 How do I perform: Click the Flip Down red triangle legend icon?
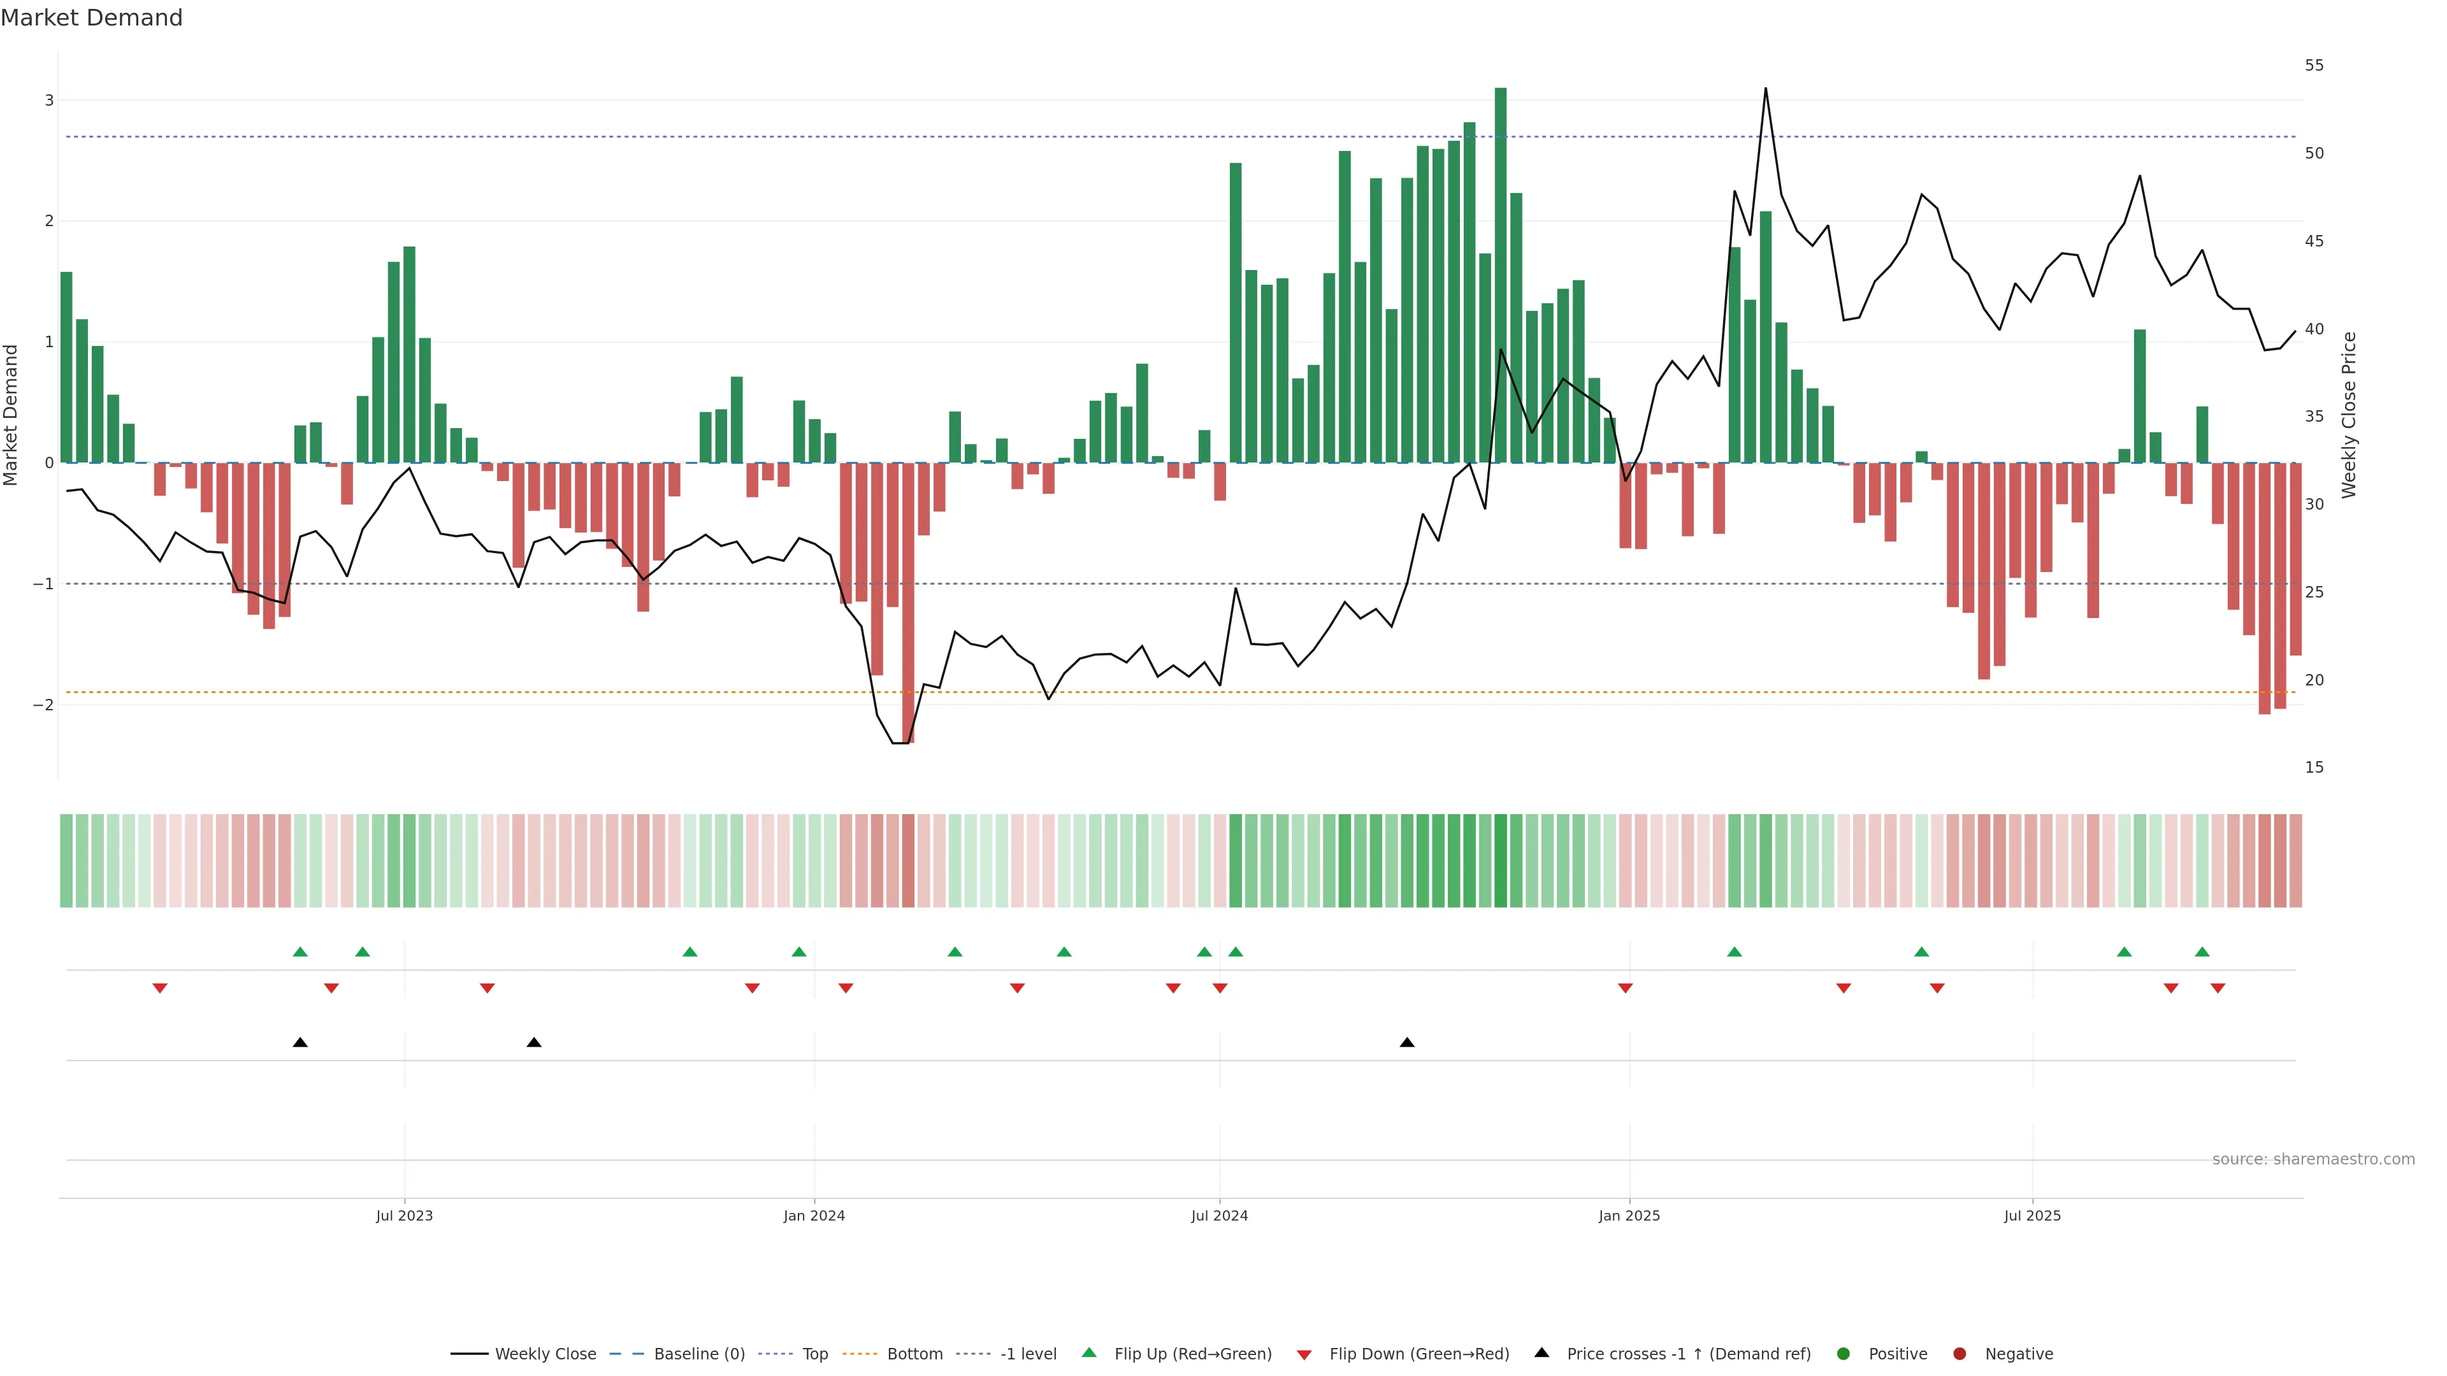1303,1354
